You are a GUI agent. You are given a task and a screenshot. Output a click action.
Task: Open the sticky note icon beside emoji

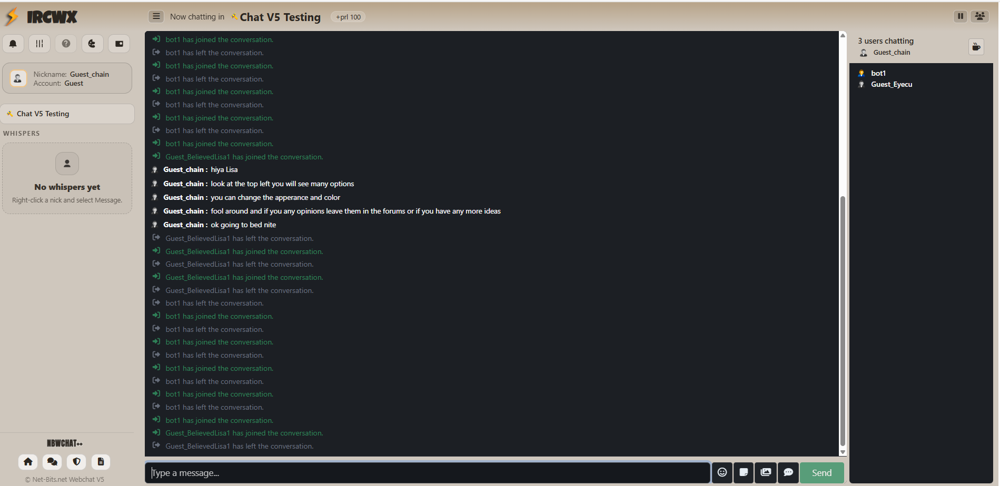point(744,472)
